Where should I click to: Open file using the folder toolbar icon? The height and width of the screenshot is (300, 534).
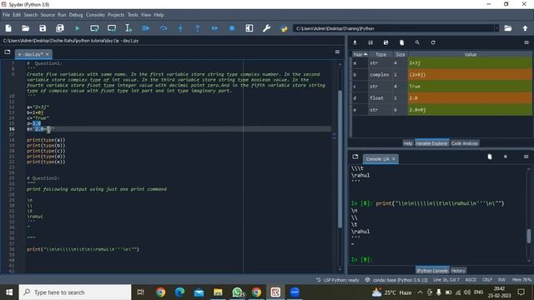[26, 28]
